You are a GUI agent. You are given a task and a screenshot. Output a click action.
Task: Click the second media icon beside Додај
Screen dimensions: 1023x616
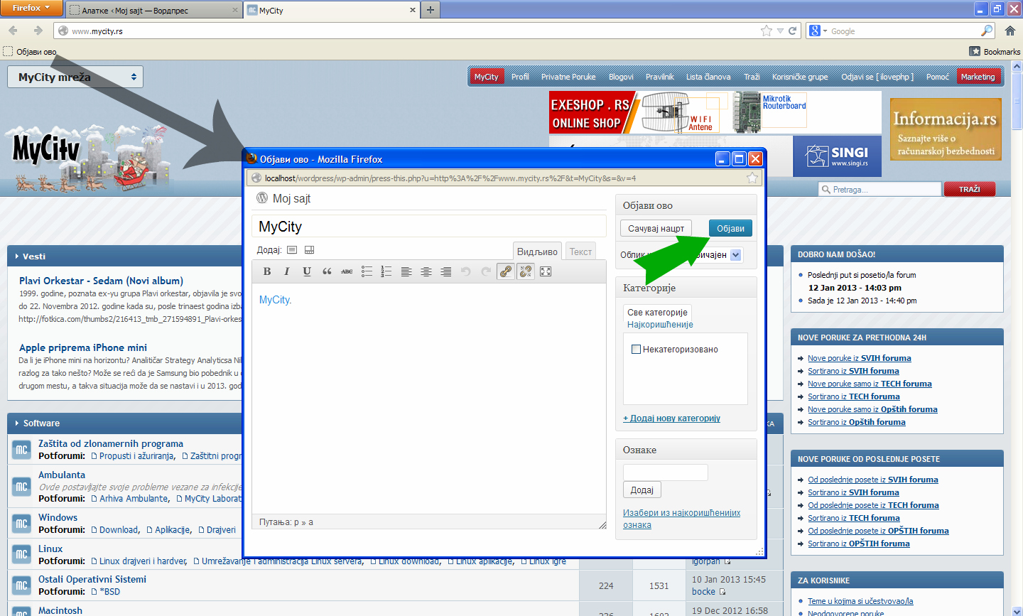point(309,250)
